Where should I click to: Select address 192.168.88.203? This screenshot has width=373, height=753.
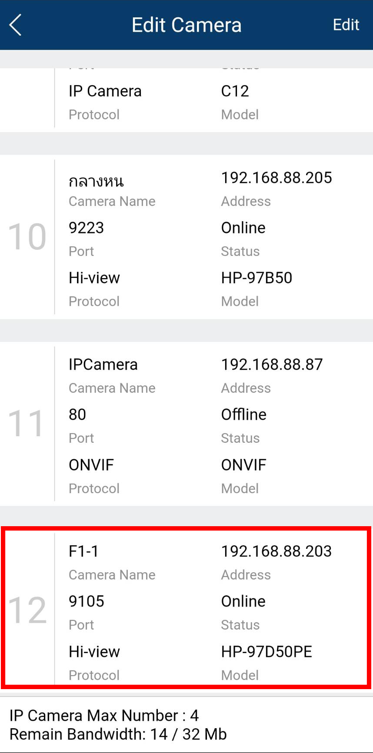[x=276, y=551]
